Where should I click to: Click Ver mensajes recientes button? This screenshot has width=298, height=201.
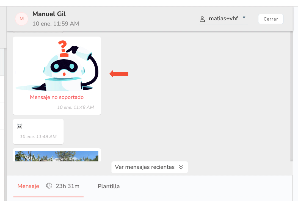(x=150, y=167)
